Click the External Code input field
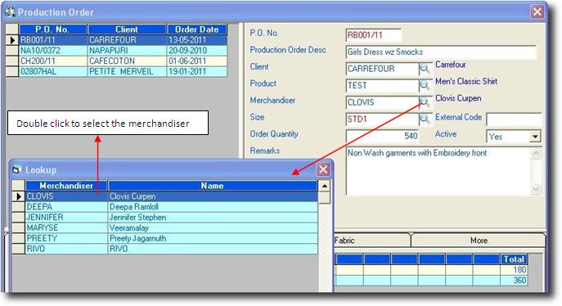The width and height of the screenshot is (562, 306). click(x=514, y=119)
